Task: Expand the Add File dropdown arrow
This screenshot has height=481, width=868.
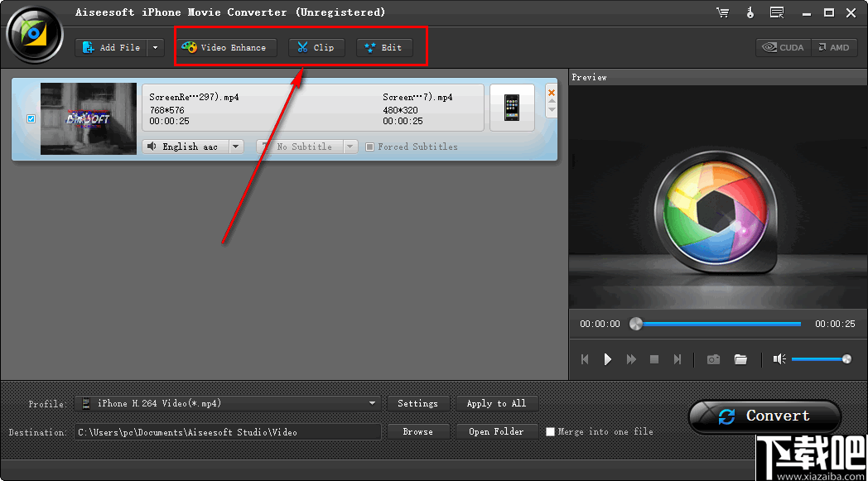Action: coord(156,47)
